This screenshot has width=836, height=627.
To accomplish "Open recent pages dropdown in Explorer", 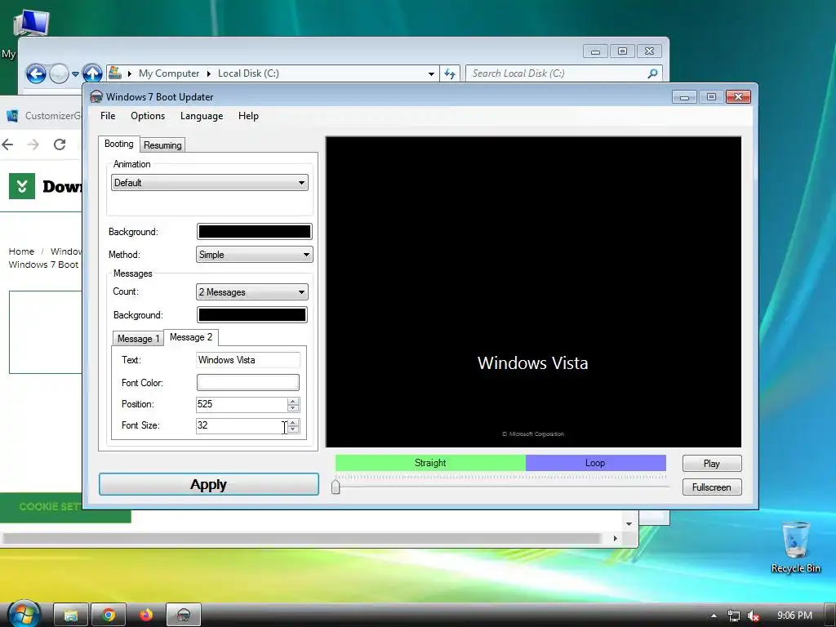I will tap(75, 73).
